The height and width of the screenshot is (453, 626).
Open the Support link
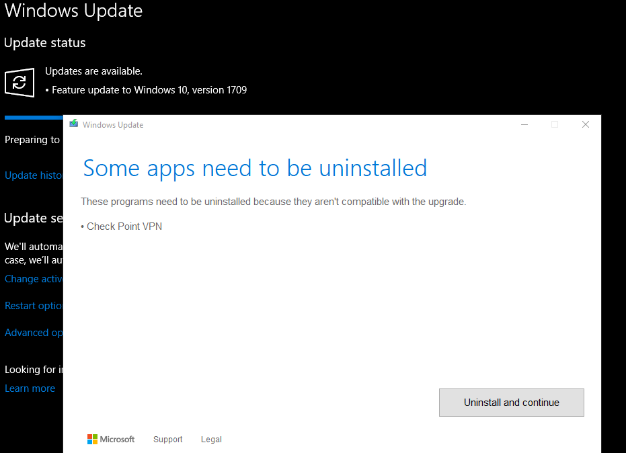167,440
